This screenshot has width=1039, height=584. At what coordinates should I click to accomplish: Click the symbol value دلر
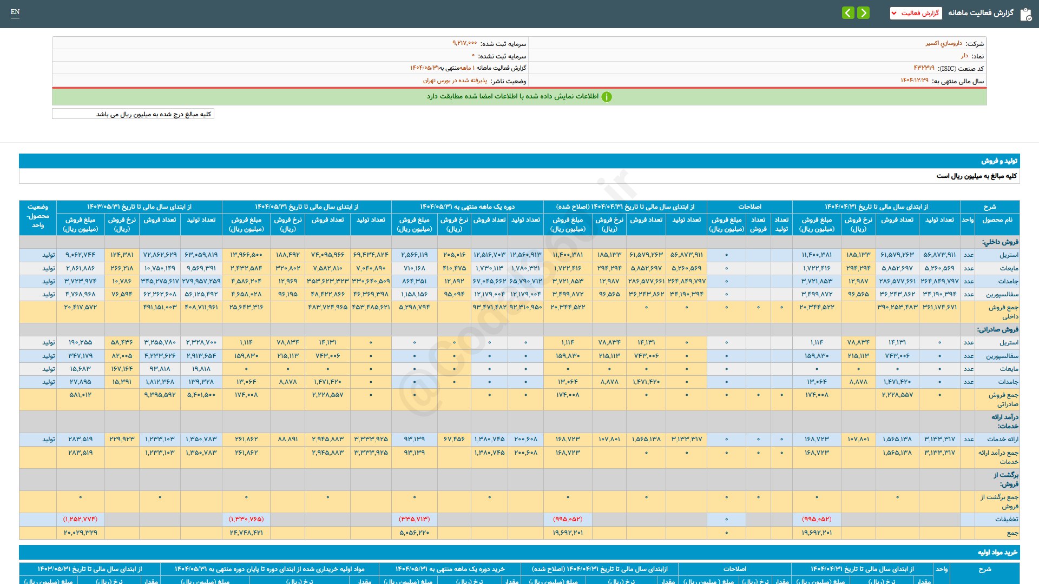coord(964,56)
